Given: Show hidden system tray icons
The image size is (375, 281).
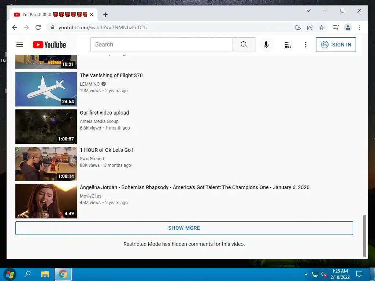Looking at the screenshot, I should pyautogui.click(x=306, y=274).
